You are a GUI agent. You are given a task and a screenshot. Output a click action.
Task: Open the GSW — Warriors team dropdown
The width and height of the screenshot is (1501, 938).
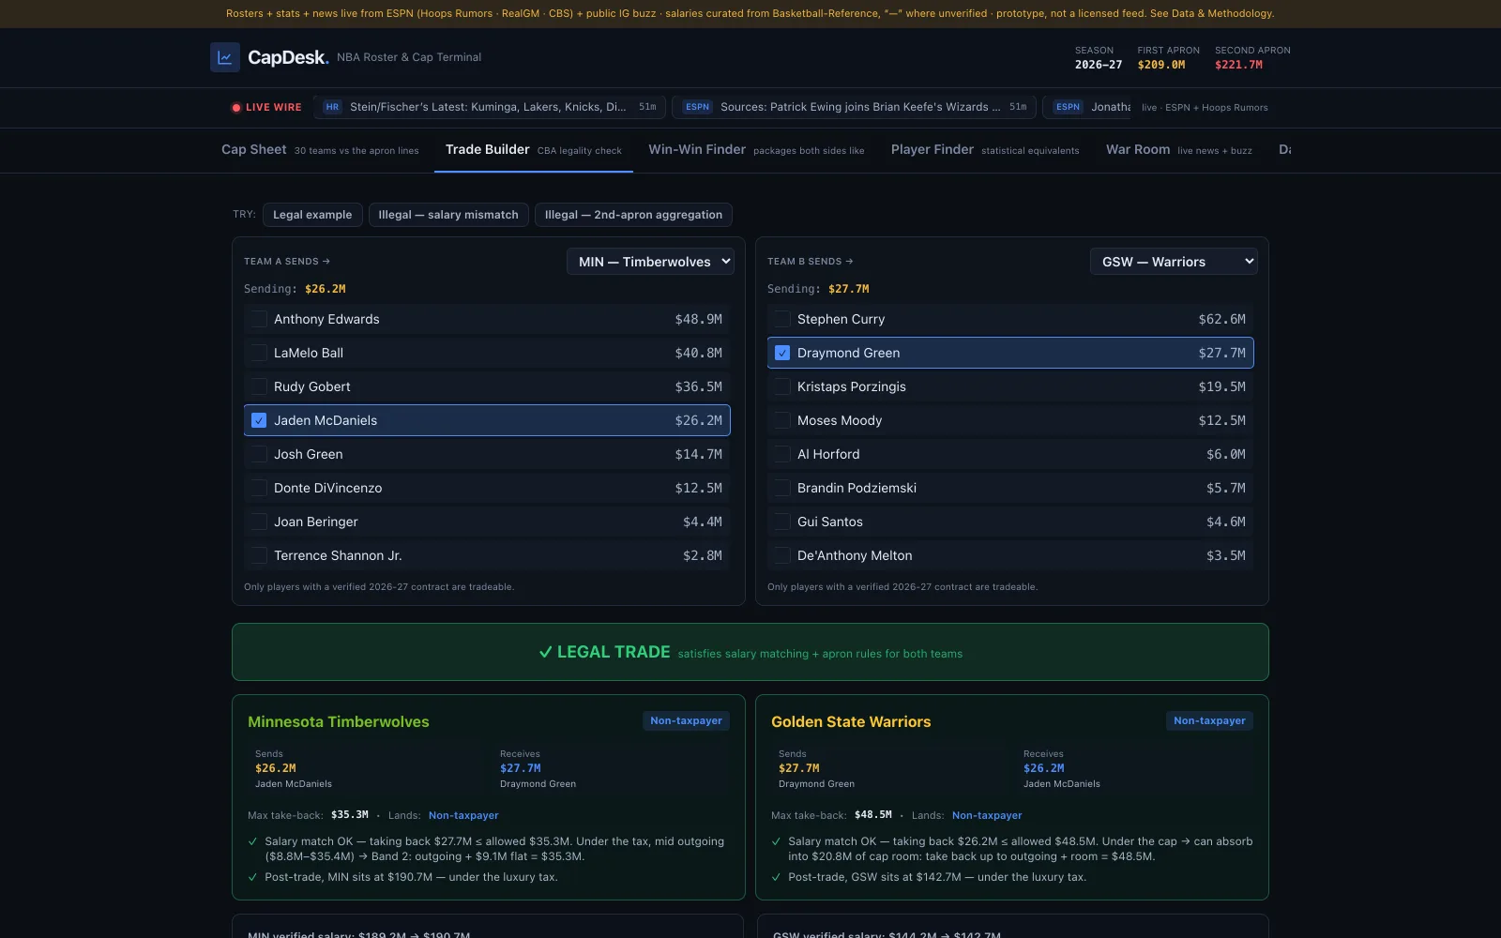(x=1174, y=262)
